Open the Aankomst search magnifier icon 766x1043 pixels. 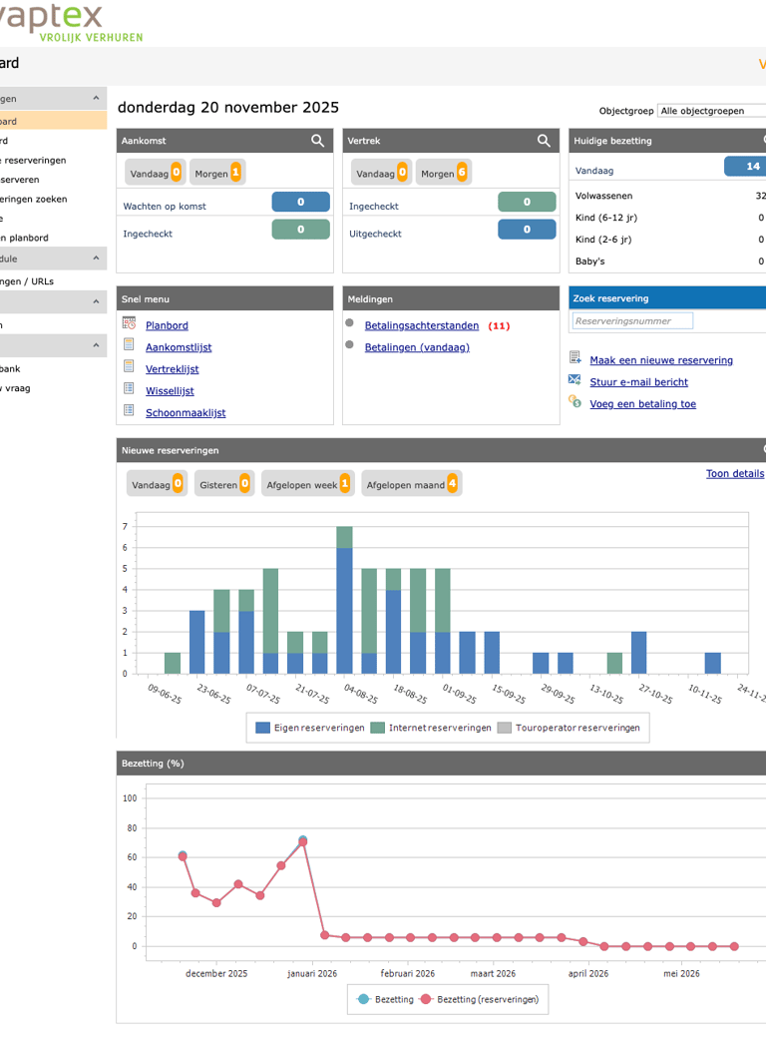click(x=318, y=141)
